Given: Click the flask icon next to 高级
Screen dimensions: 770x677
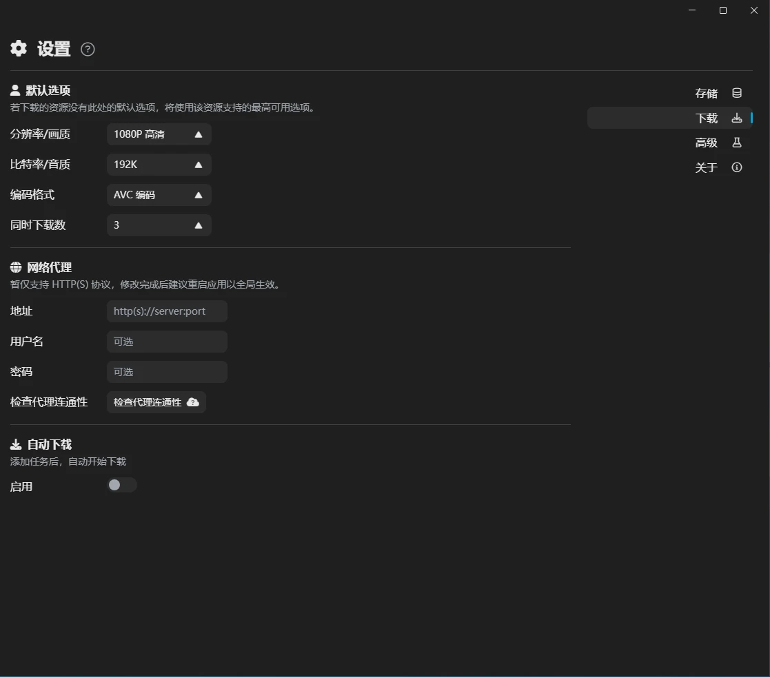Looking at the screenshot, I should pyautogui.click(x=737, y=143).
